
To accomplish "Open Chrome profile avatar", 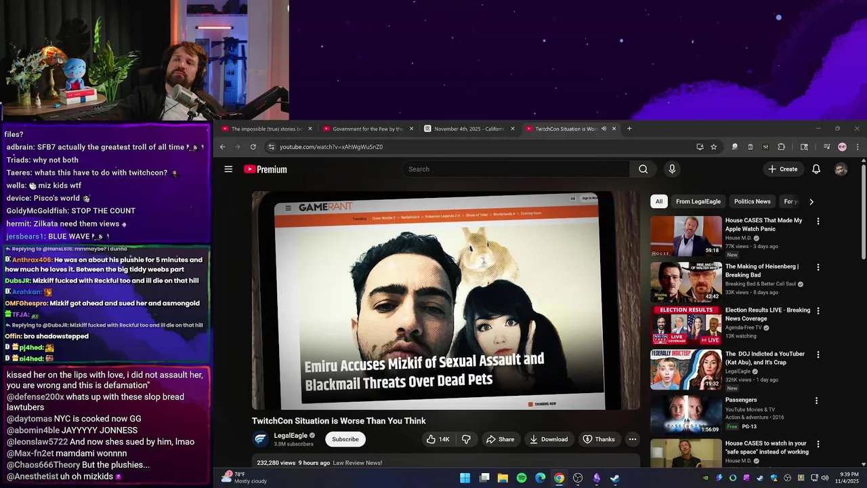I will pos(842,147).
